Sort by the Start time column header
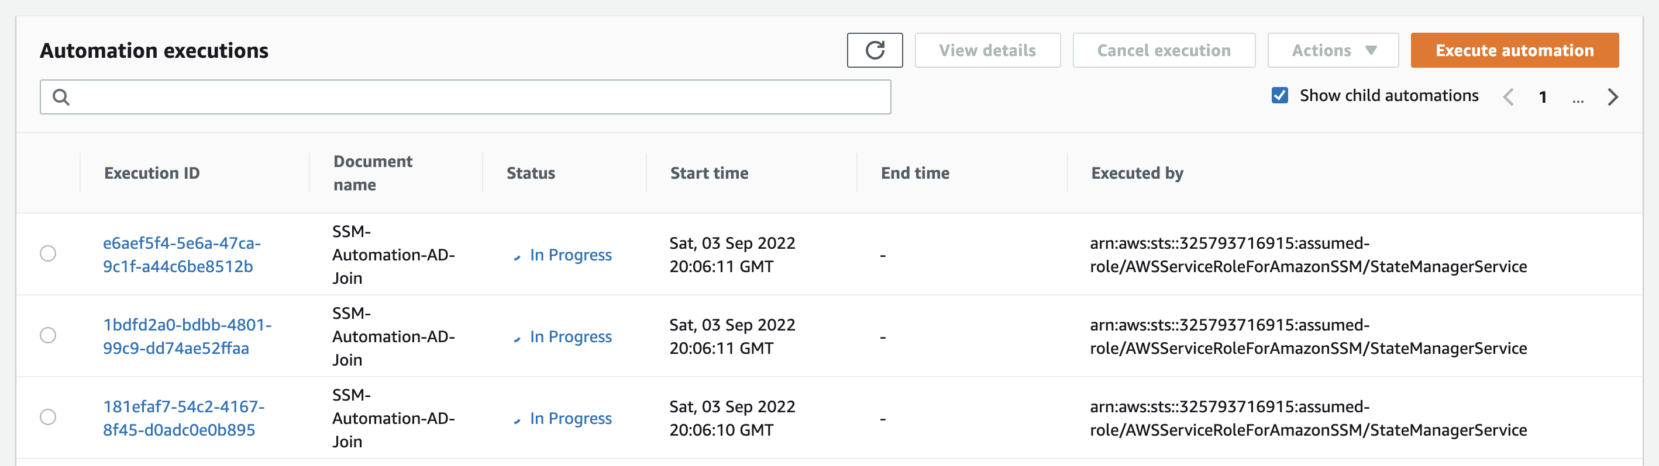Viewport: 1659px width, 466px height. click(709, 172)
